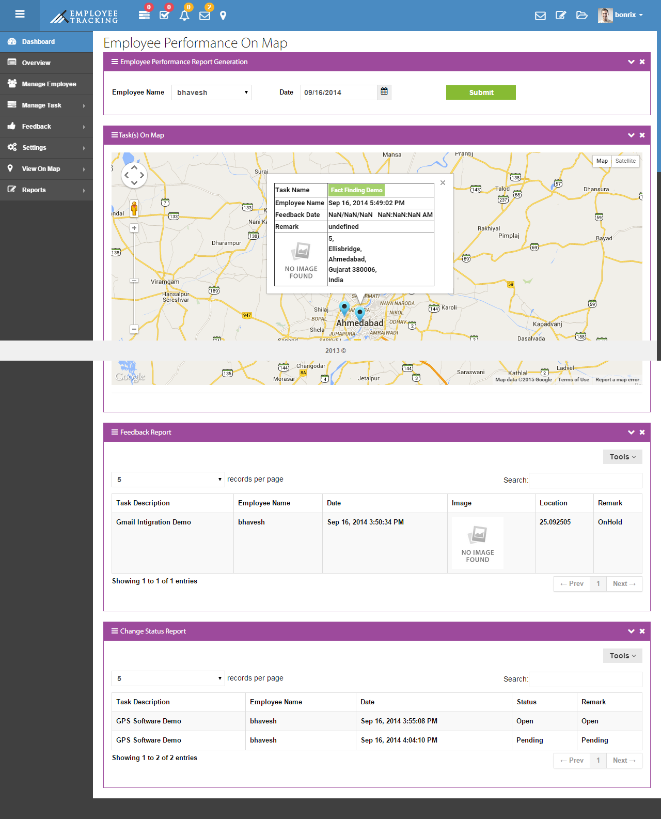Click the checklist tasks icon in header

tap(164, 15)
